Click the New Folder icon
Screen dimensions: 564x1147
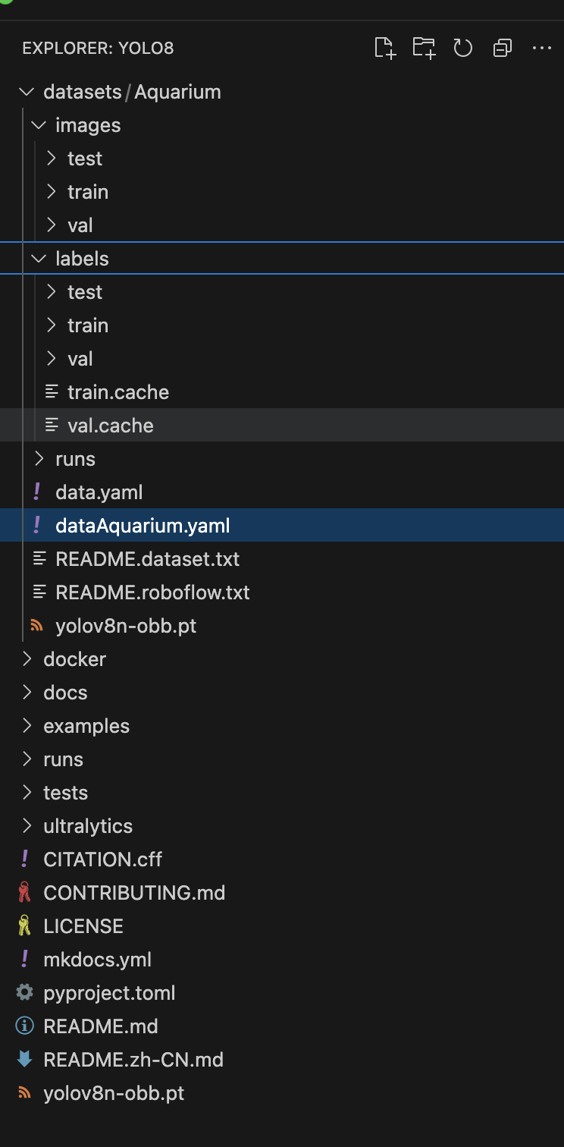(x=424, y=49)
